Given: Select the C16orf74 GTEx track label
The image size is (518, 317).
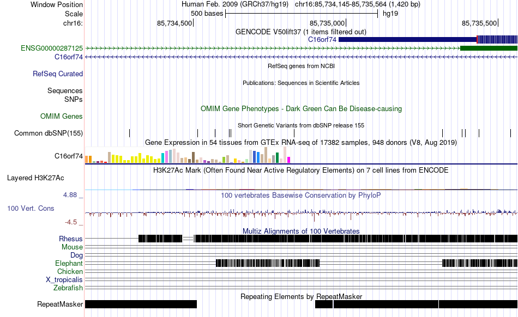Looking at the screenshot, I should (x=68, y=156).
